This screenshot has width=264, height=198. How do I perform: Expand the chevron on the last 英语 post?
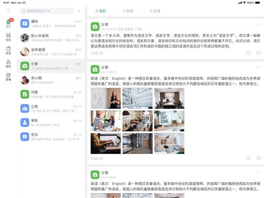click(259, 172)
